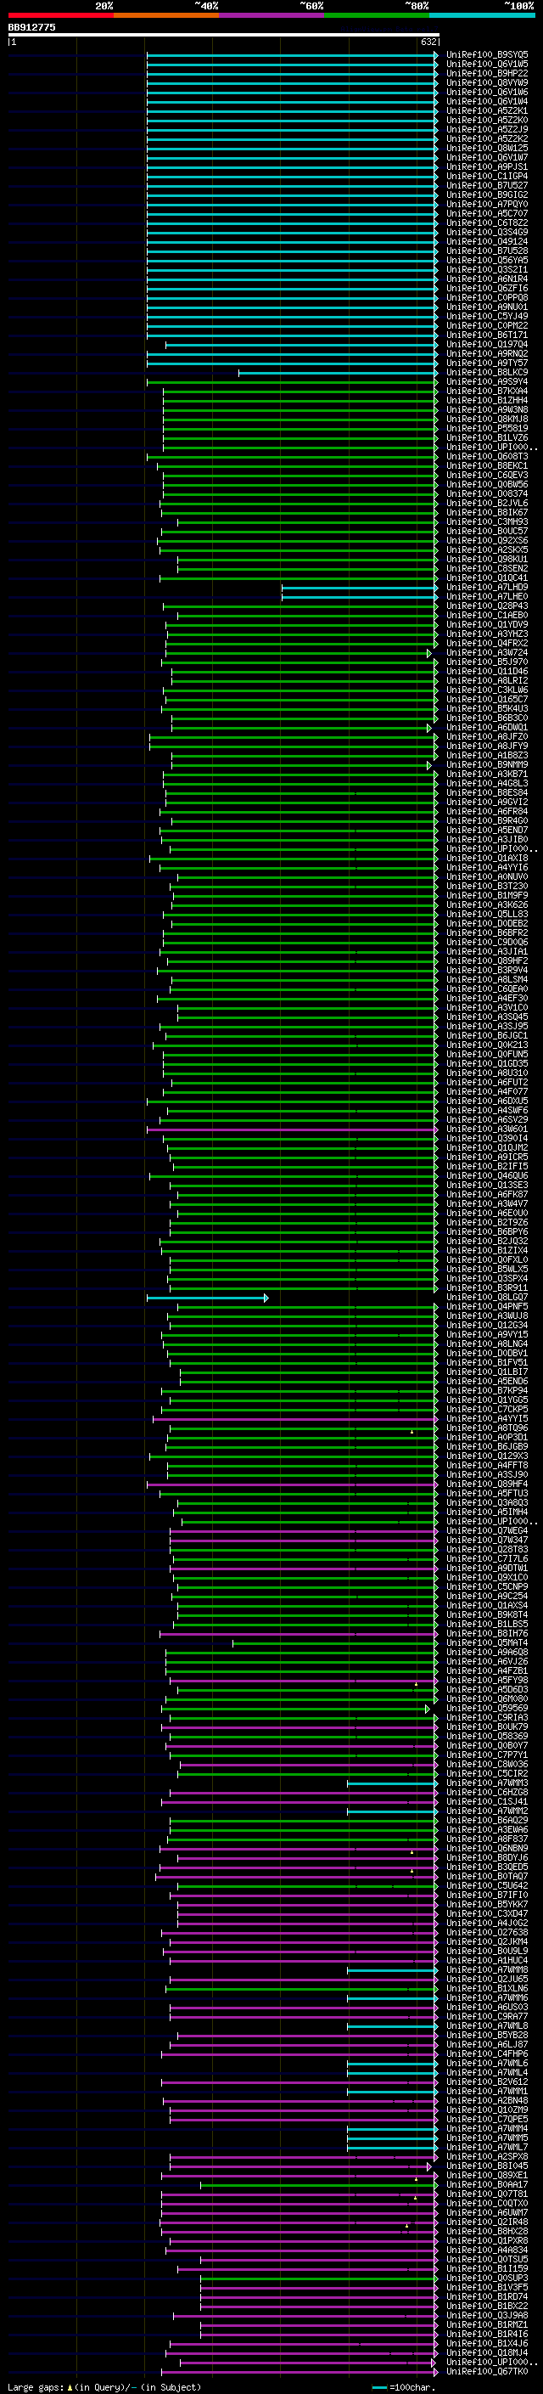Click hit UniRef100_B5J970
The height and width of the screenshot is (2394, 543).
coord(487,662)
